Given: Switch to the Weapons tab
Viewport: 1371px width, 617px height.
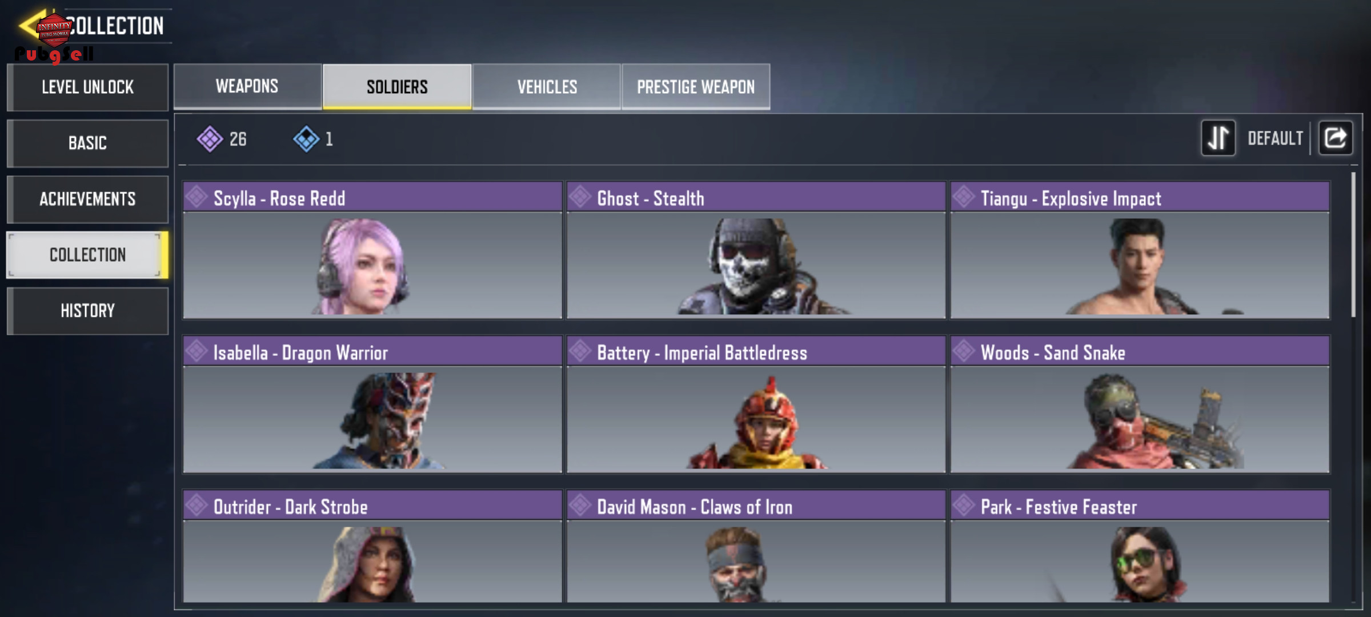Looking at the screenshot, I should pos(247,86).
